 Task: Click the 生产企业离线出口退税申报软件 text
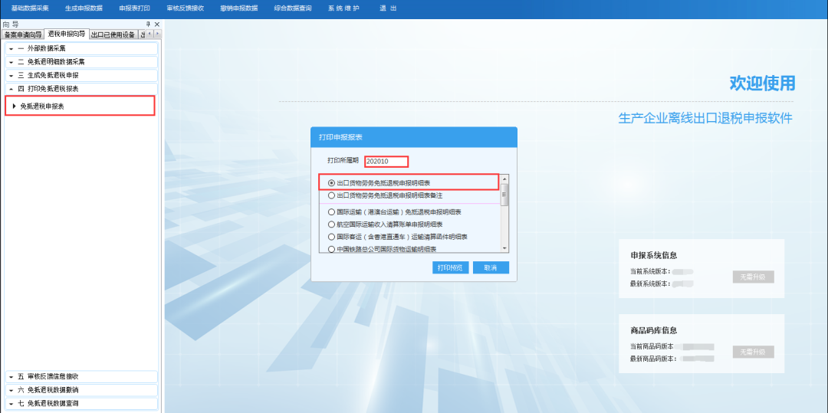tap(705, 118)
